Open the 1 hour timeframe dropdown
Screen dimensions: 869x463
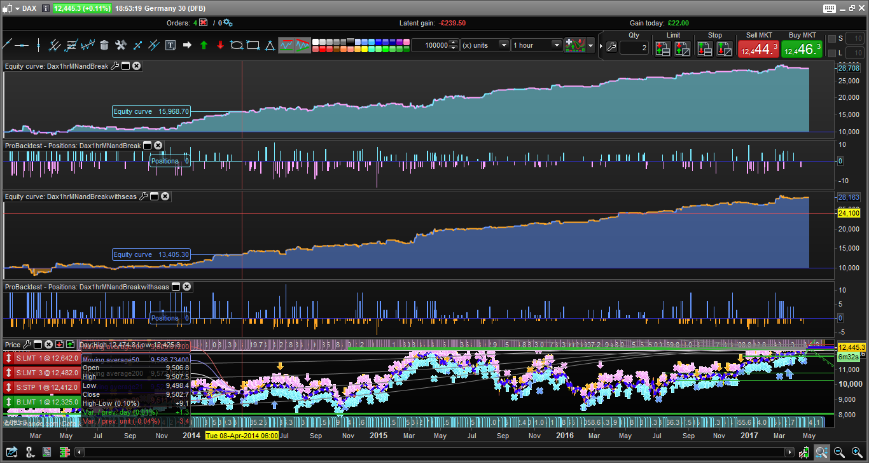click(x=557, y=45)
